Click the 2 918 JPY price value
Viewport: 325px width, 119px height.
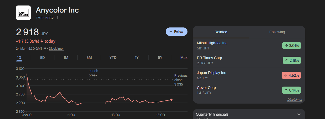32,32
